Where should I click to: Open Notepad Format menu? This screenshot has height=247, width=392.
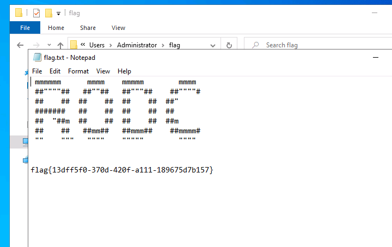pos(78,71)
